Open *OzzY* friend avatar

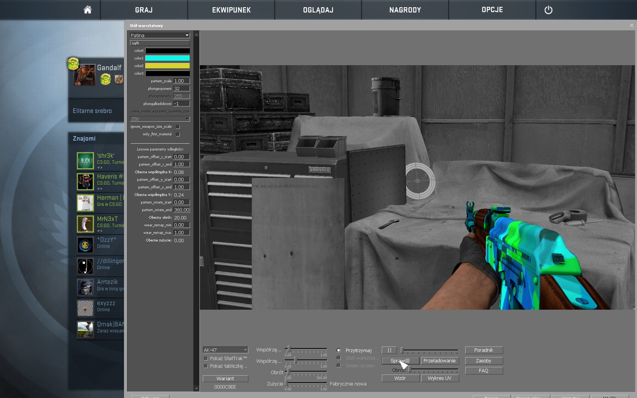click(x=85, y=245)
